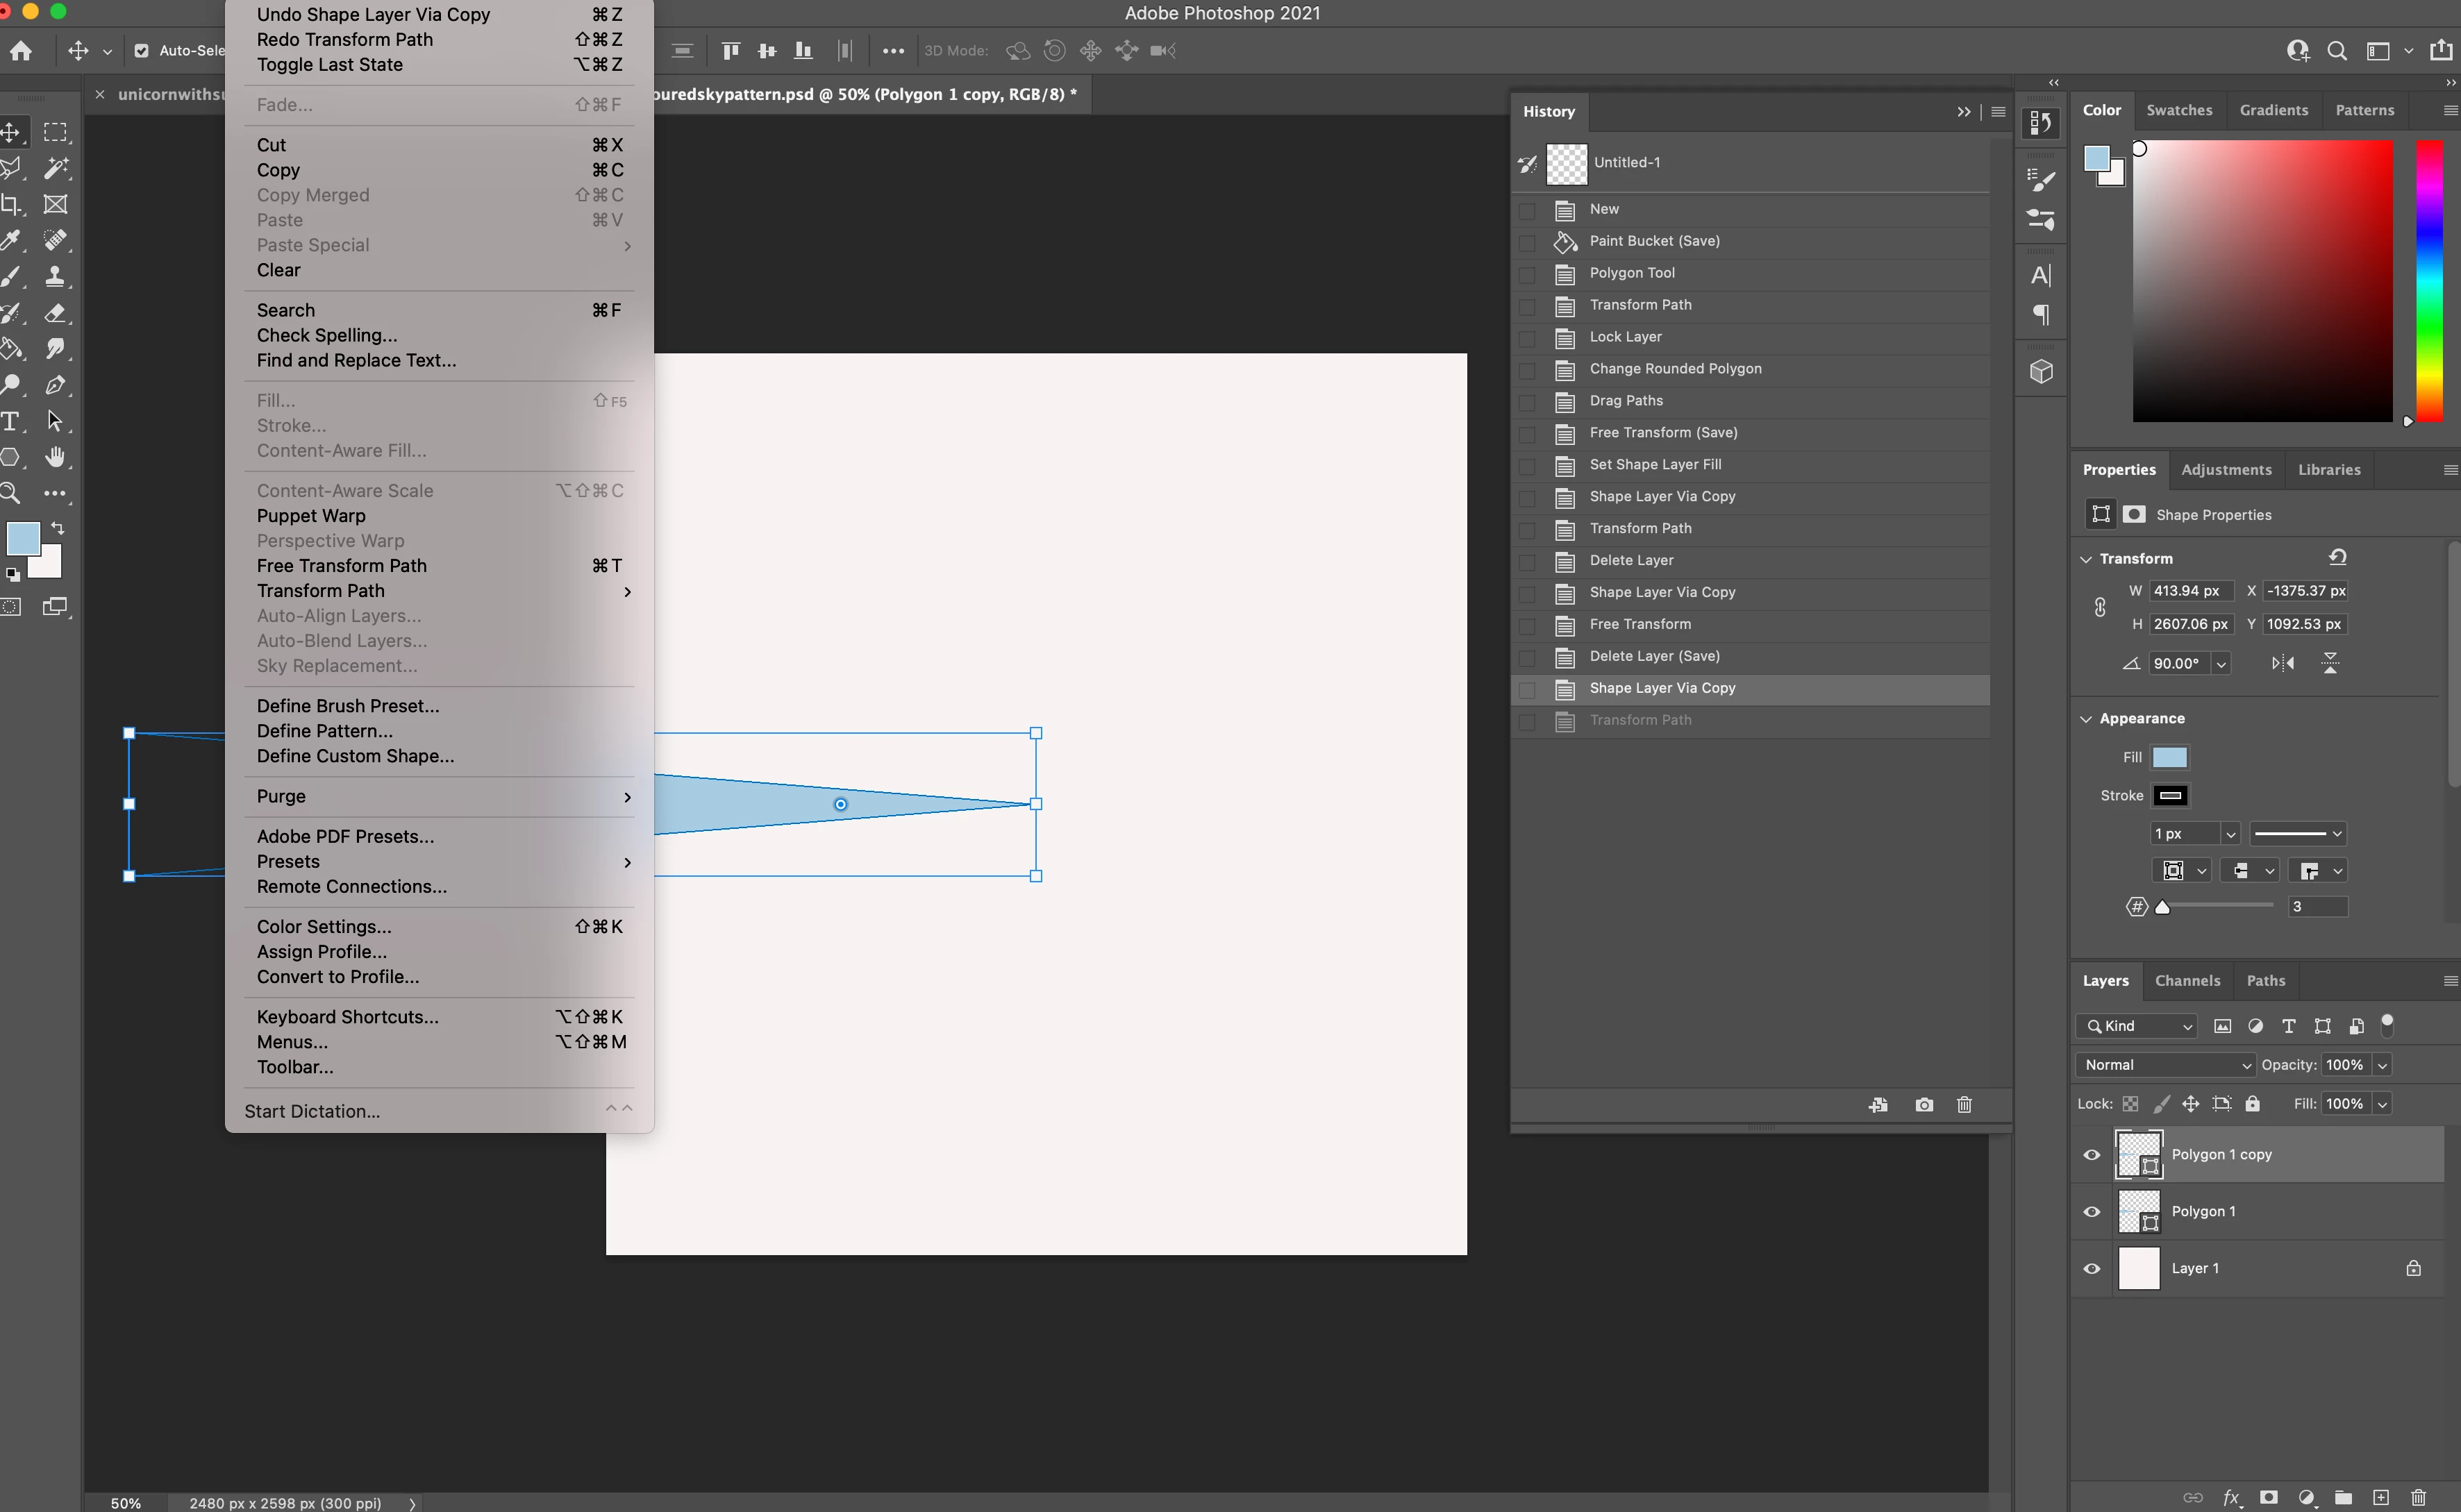The image size is (2461, 1512).
Task: Collapse the Appearance section
Action: tap(2086, 719)
